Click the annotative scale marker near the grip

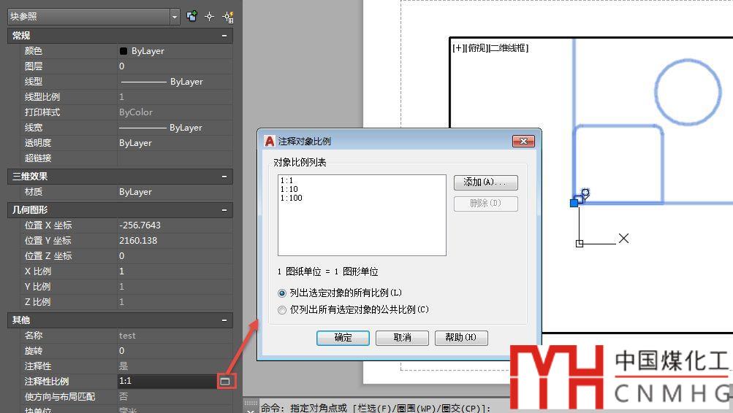point(582,195)
